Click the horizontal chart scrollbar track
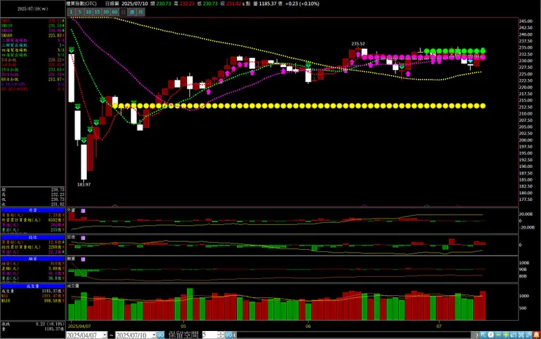The image size is (541, 339). click(355, 335)
